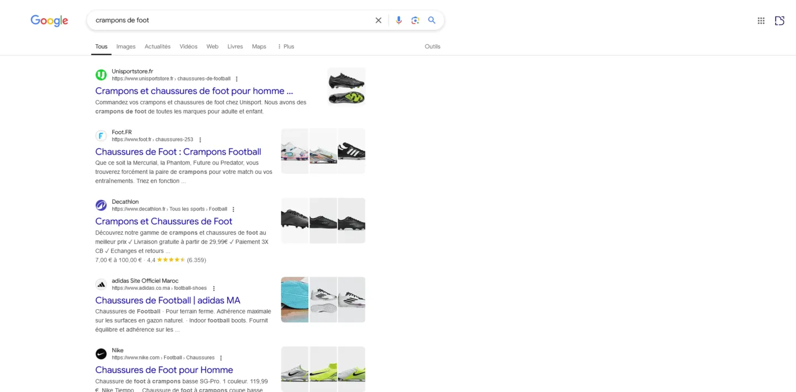Switch to the Maps tab
Image resolution: width=796 pixels, height=392 pixels.
259,46
